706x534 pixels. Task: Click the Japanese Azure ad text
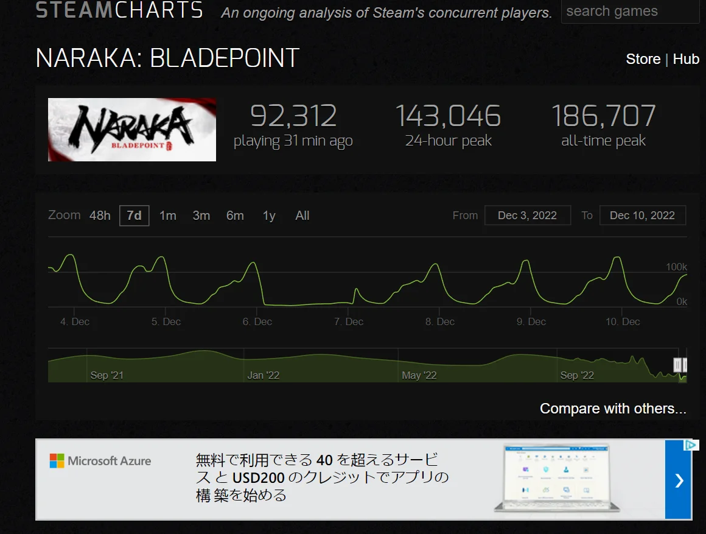pyautogui.click(x=322, y=477)
